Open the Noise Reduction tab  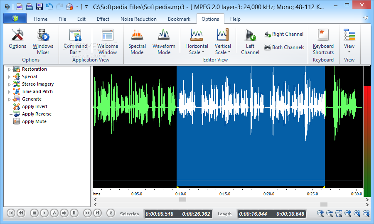pyautogui.click(x=138, y=19)
